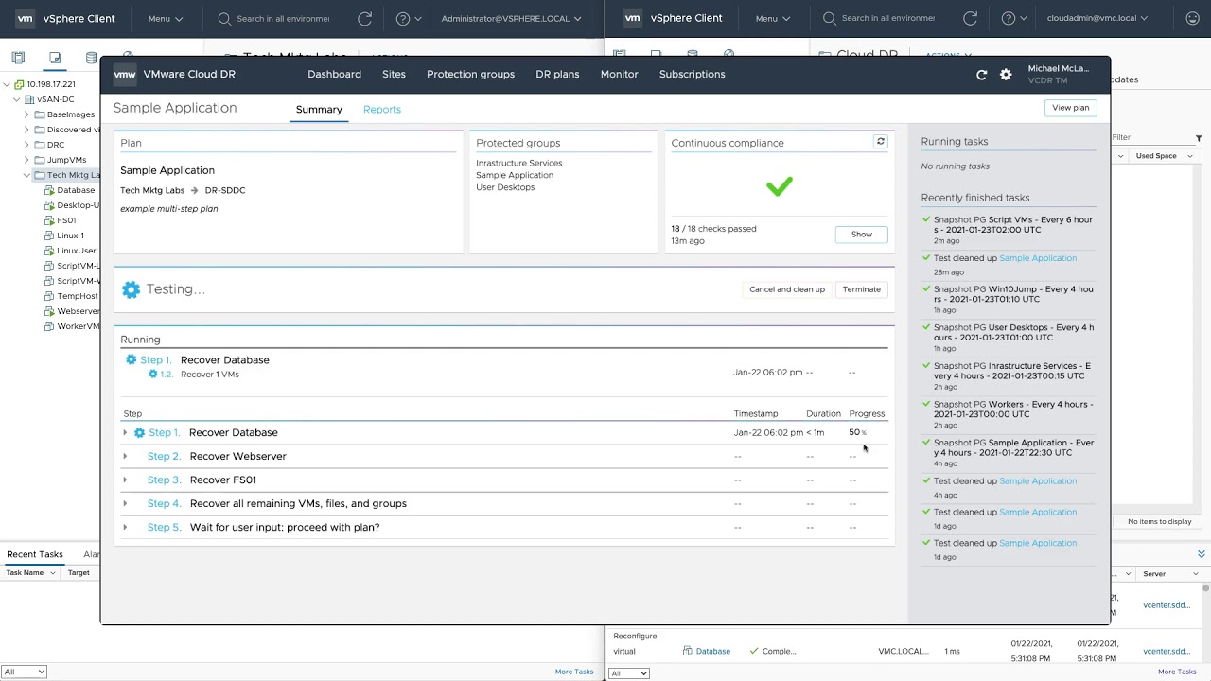This screenshot has height=681, width=1211.
Task: Expand the DRC folder in the tree
Action: 26,145
